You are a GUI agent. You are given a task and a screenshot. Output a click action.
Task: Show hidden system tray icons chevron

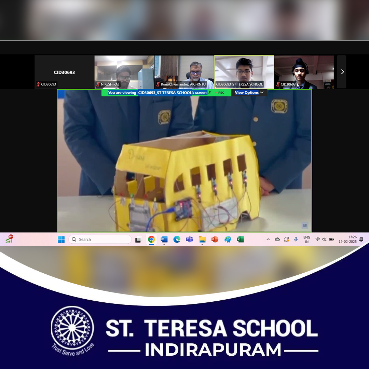[x=268, y=240]
